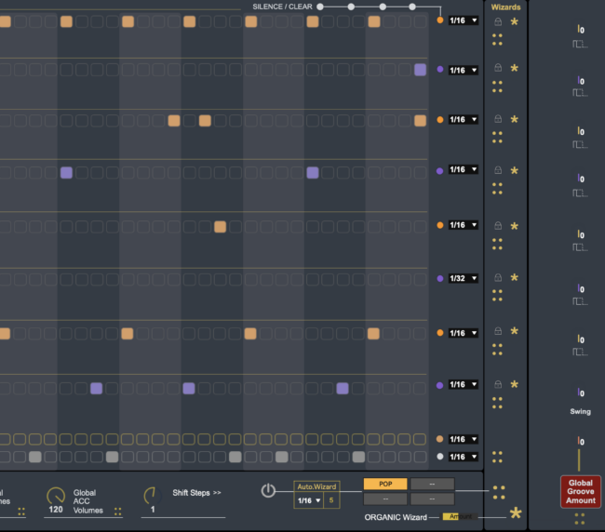
Task: Toggle the last orange step in the third row
Action: [420, 121]
